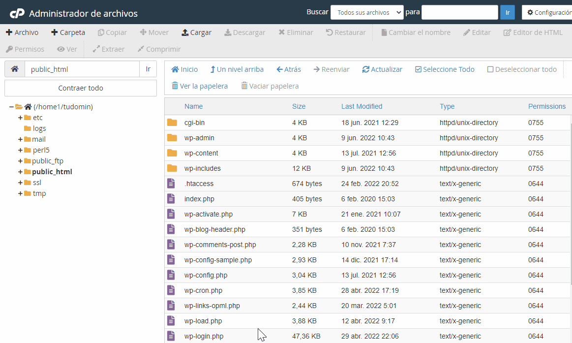
Task: Navigate with Un nivel arriba
Action: tap(237, 69)
